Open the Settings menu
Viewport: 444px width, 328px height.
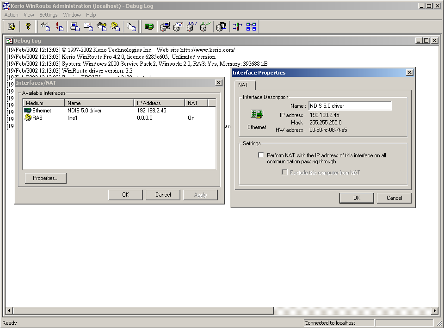pyautogui.click(x=49, y=15)
